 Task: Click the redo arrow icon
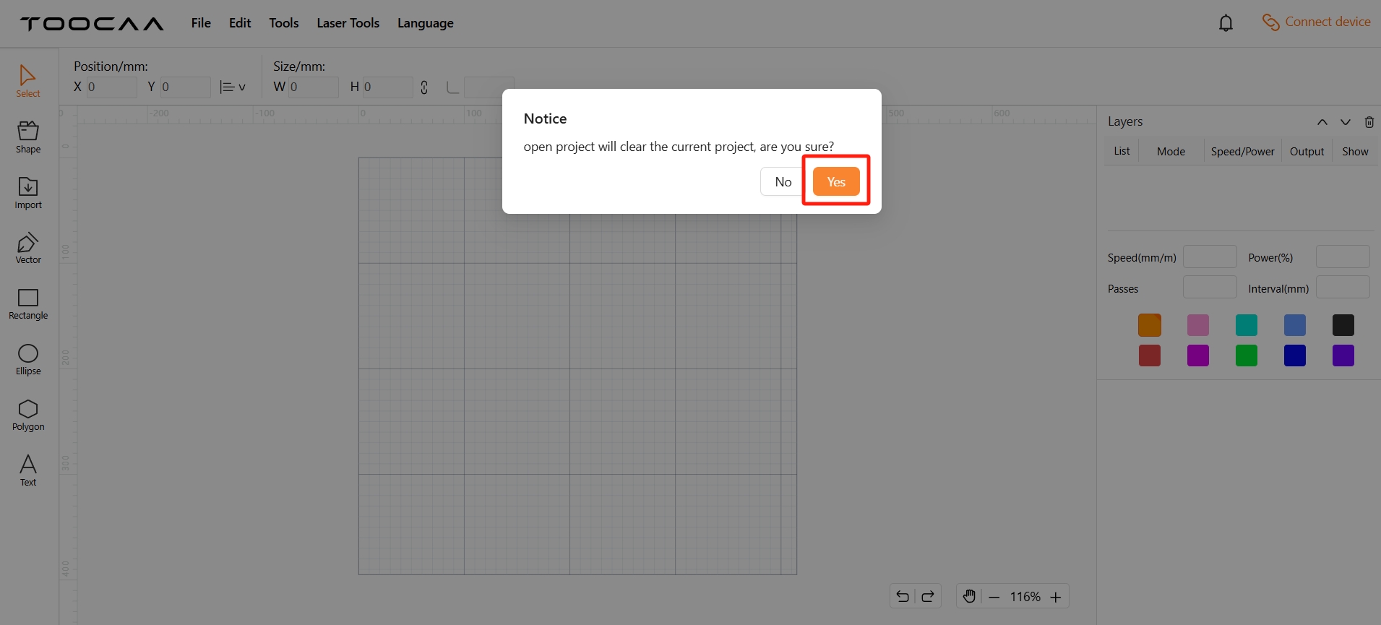928,596
